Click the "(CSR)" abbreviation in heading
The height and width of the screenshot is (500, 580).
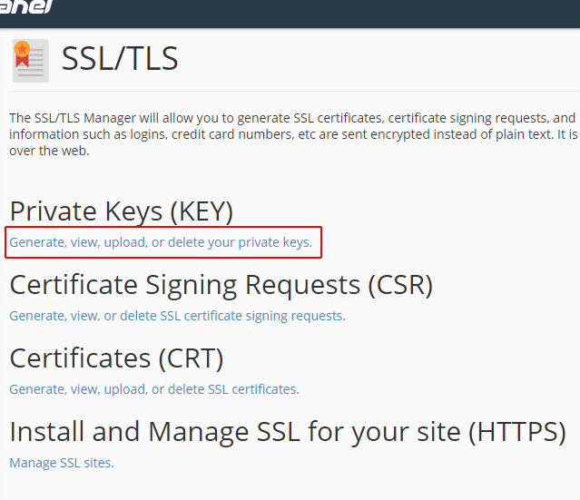(400, 285)
